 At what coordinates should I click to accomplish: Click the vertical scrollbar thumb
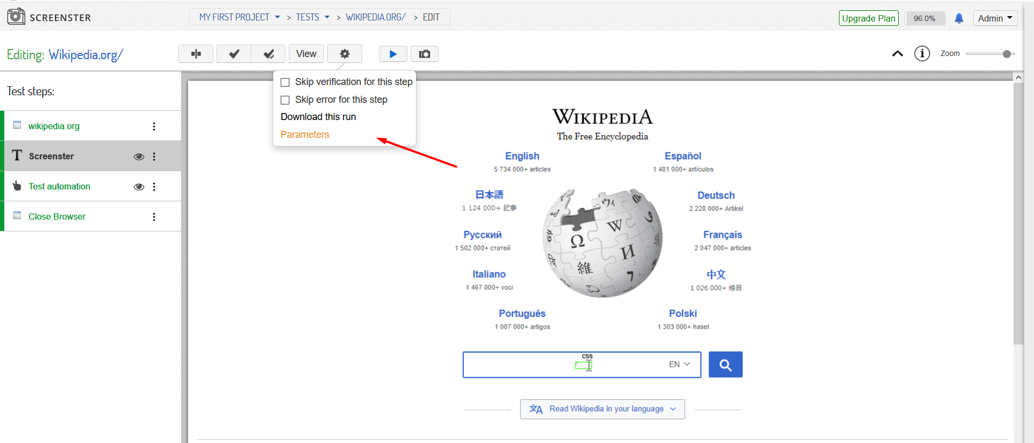coord(1018,213)
